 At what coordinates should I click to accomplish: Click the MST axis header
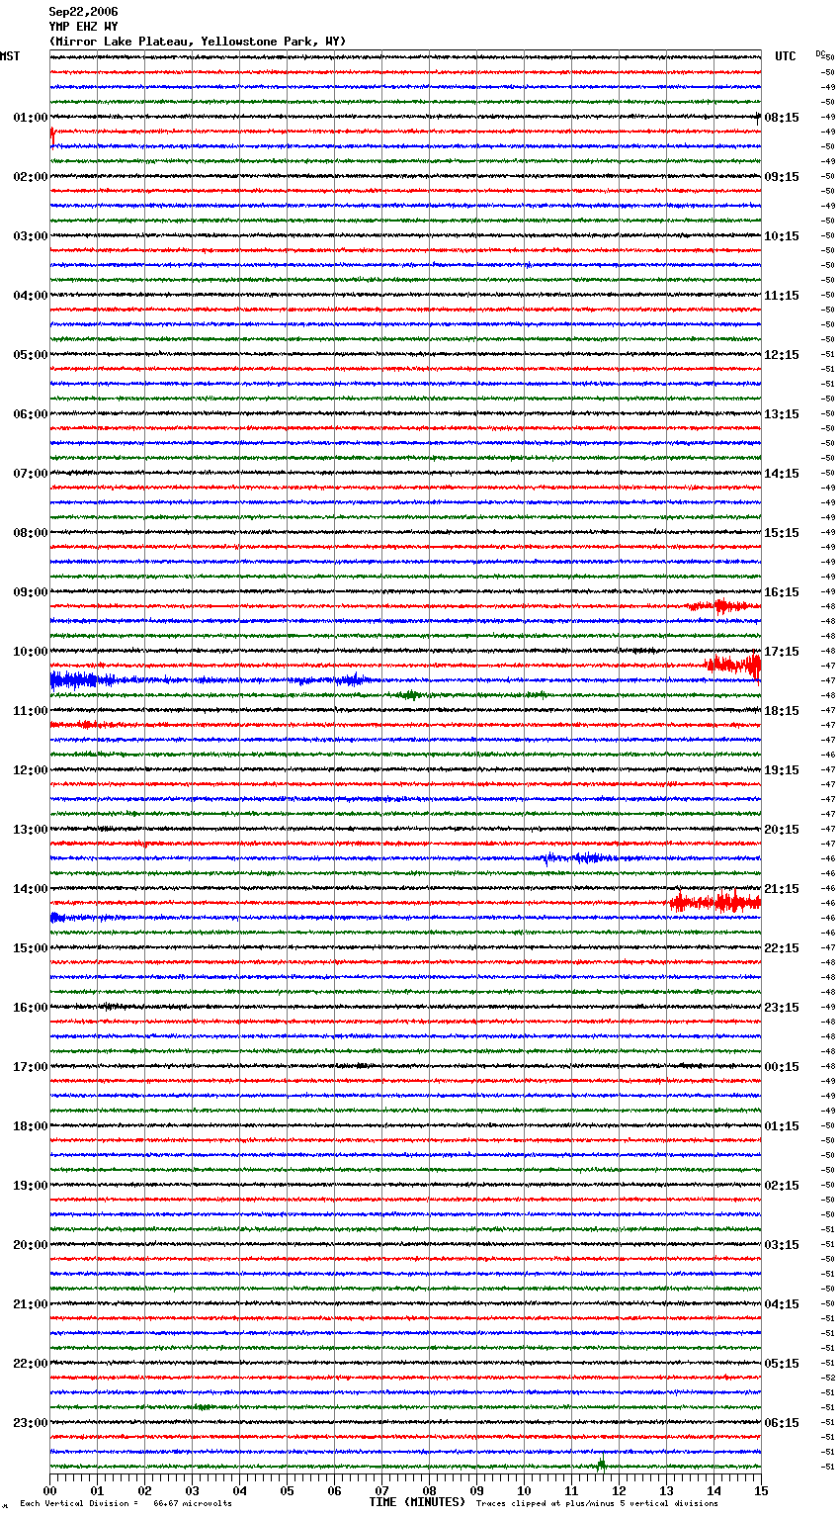(x=10, y=56)
